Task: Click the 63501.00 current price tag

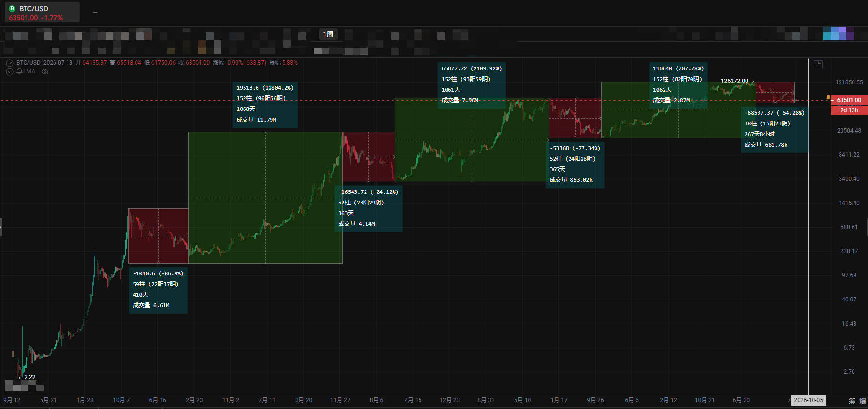Action: tap(849, 100)
